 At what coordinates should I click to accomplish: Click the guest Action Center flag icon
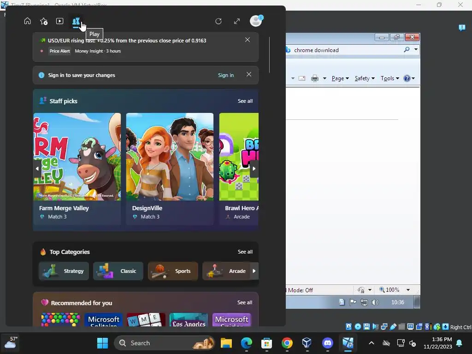tap(353, 302)
